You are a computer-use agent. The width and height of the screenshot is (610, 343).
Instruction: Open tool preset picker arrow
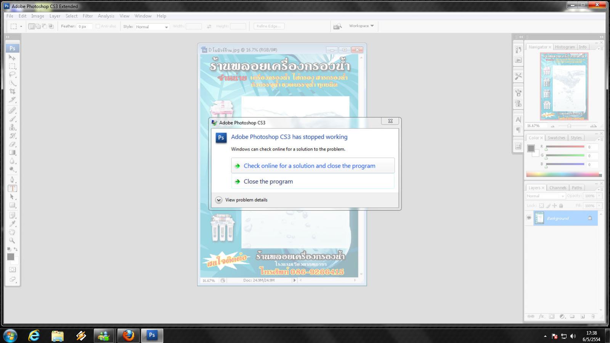[21, 26]
